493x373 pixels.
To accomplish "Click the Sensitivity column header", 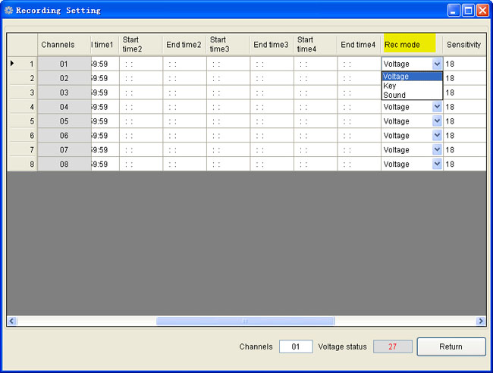I will point(463,45).
